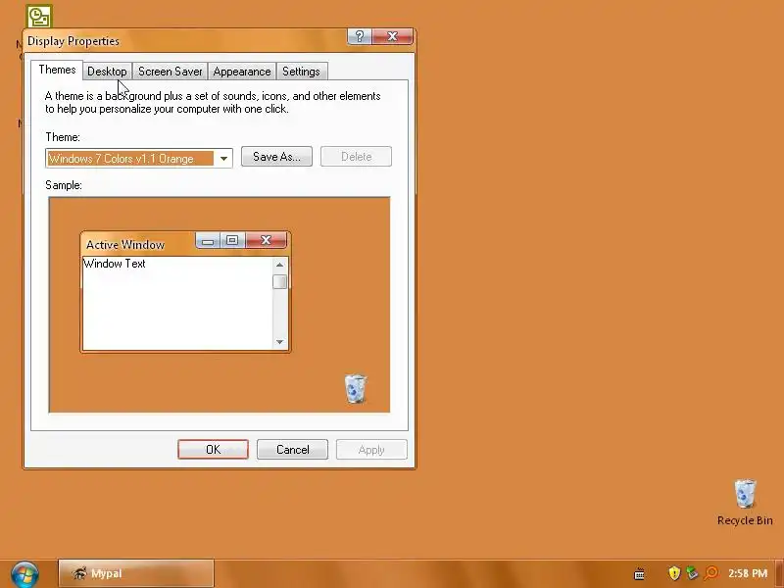Click the Display Properties title bar
The height and width of the screenshot is (588, 784).
click(185, 40)
